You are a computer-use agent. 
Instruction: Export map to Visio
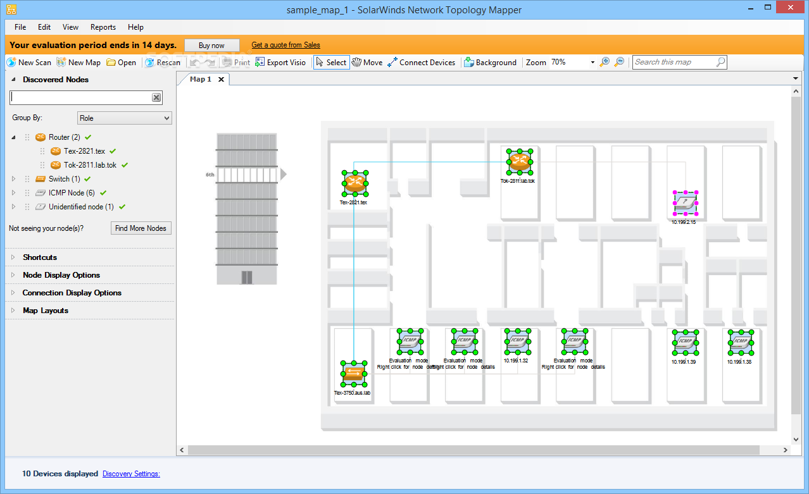(280, 62)
